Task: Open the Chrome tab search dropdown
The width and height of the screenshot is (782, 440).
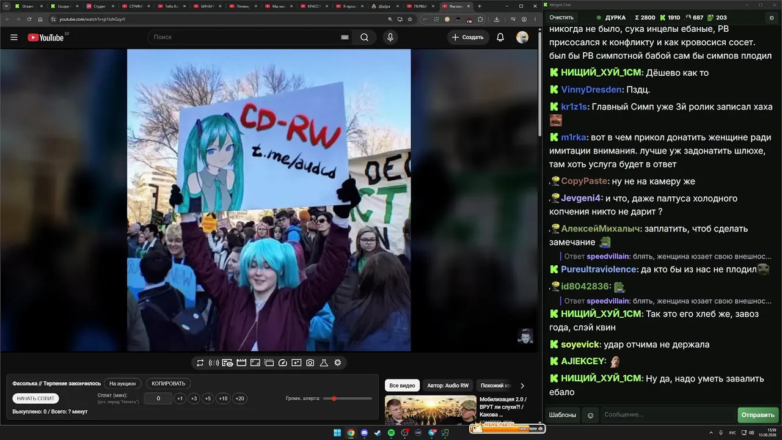Action: 5,6
